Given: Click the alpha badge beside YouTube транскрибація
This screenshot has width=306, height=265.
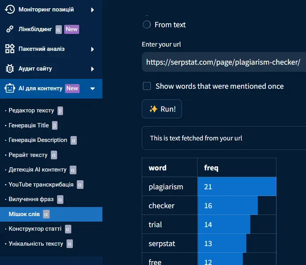Looking at the screenshot, I should click(x=80, y=185).
